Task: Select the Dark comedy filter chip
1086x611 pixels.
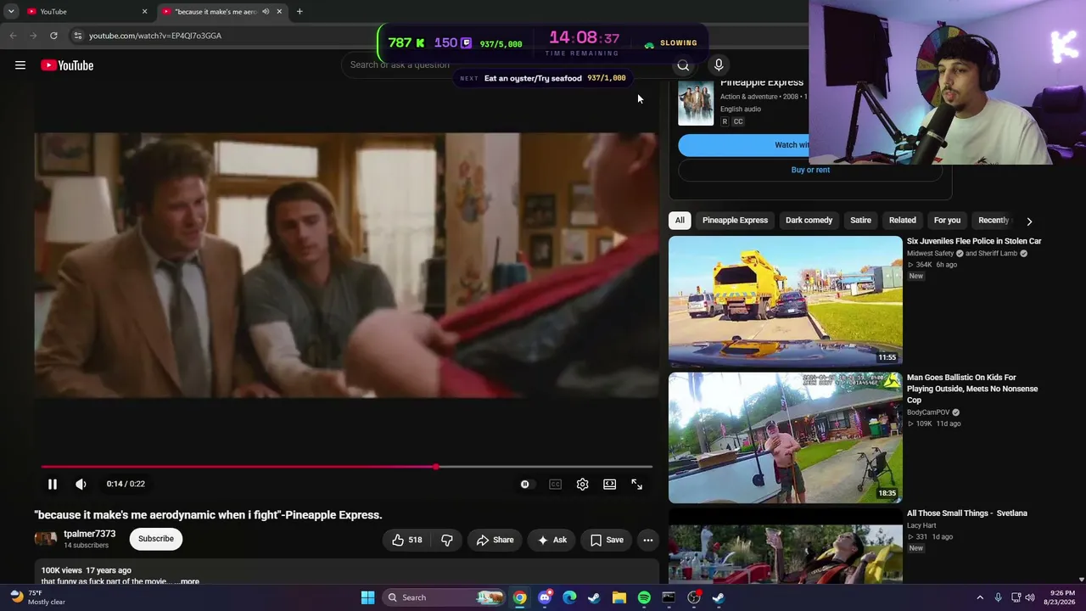Action: click(809, 220)
